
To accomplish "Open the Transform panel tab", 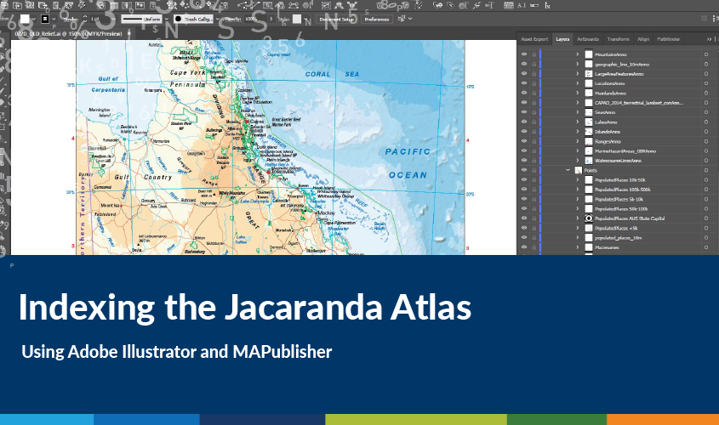I will coord(618,39).
